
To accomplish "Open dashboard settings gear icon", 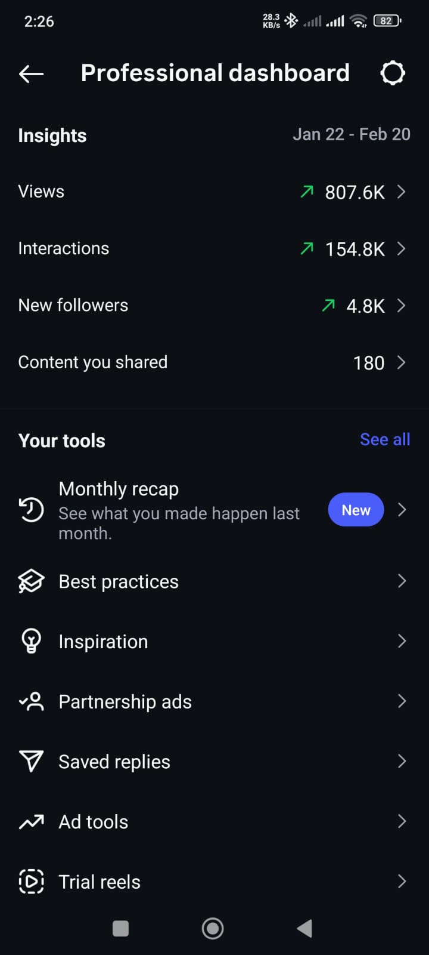I will 393,73.
